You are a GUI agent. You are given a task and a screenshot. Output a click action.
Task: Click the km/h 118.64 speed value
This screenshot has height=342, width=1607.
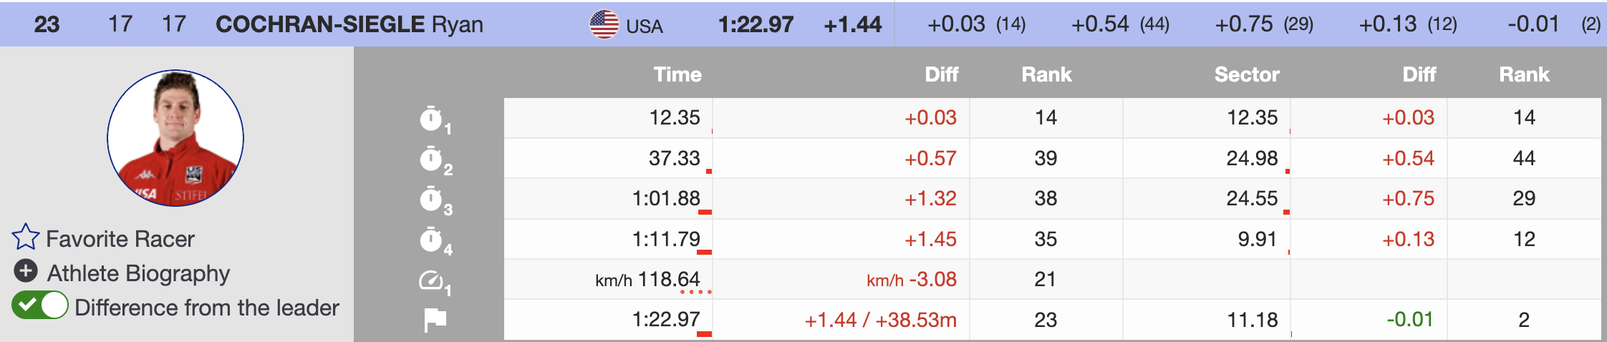pos(647,279)
